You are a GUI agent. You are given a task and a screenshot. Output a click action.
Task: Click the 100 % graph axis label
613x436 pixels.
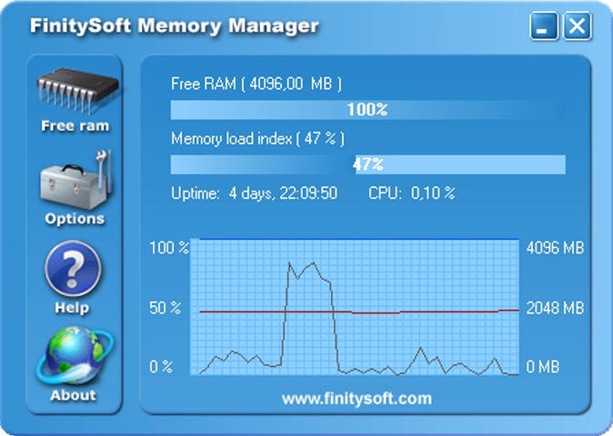(x=170, y=248)
